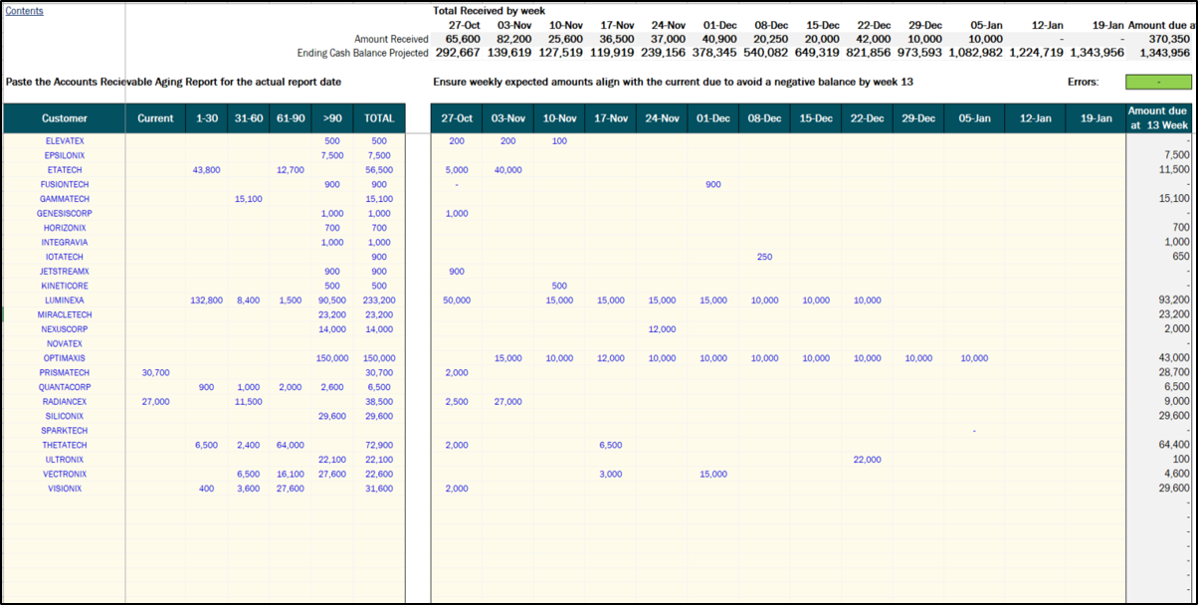1198x605 pixels.
Task: Click the total Amount Received 370,350 cell
Action: point(1171,39)
